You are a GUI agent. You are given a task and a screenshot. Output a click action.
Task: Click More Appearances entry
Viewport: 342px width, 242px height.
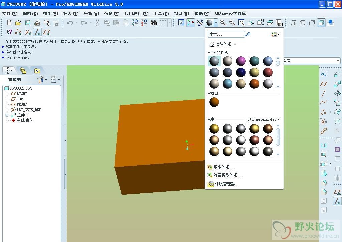click(221, 167)
